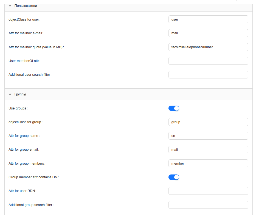Click the mailbox quota field containing facsimileTelephoneNumber
Image resolution: width=256 pixels, height=217 pixels.
(208, 47)
